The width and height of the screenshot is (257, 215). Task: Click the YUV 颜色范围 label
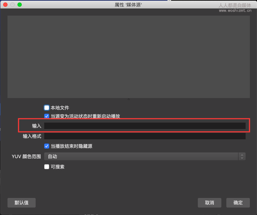[26, 156]
